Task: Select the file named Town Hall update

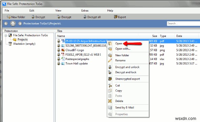Action: pyautogui.click(x=77, y=63)
